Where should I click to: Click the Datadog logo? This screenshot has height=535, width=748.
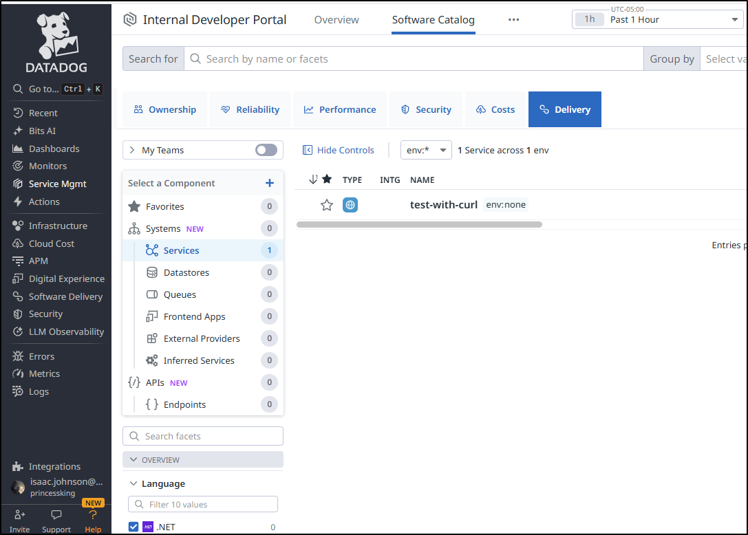[56, 42]
